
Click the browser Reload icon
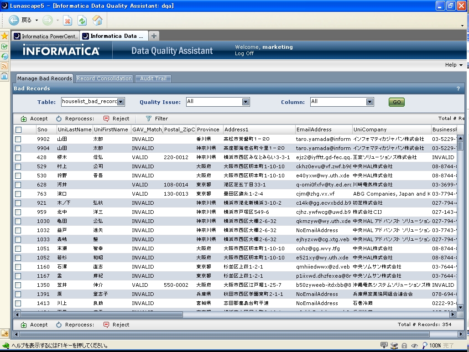[x=82, y=21]
